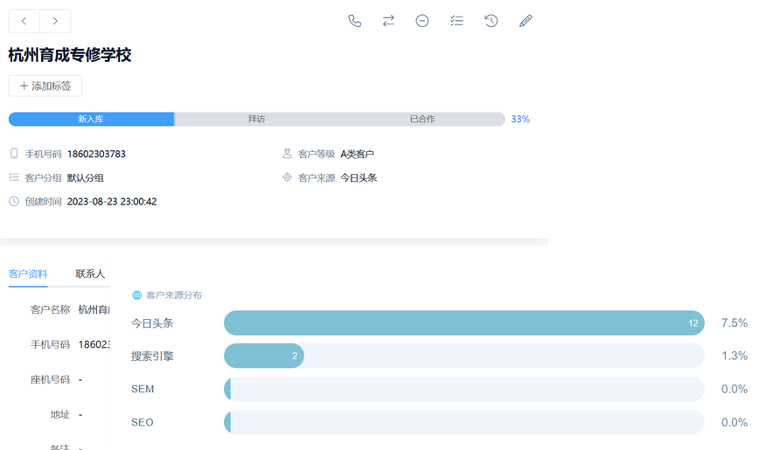Screen dimensions: 766x450
Task: Click the person icon beside 客户等级
Action: [x=287, y=154]
